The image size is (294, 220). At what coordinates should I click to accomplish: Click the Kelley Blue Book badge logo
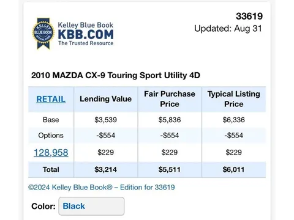coord(43,34)
